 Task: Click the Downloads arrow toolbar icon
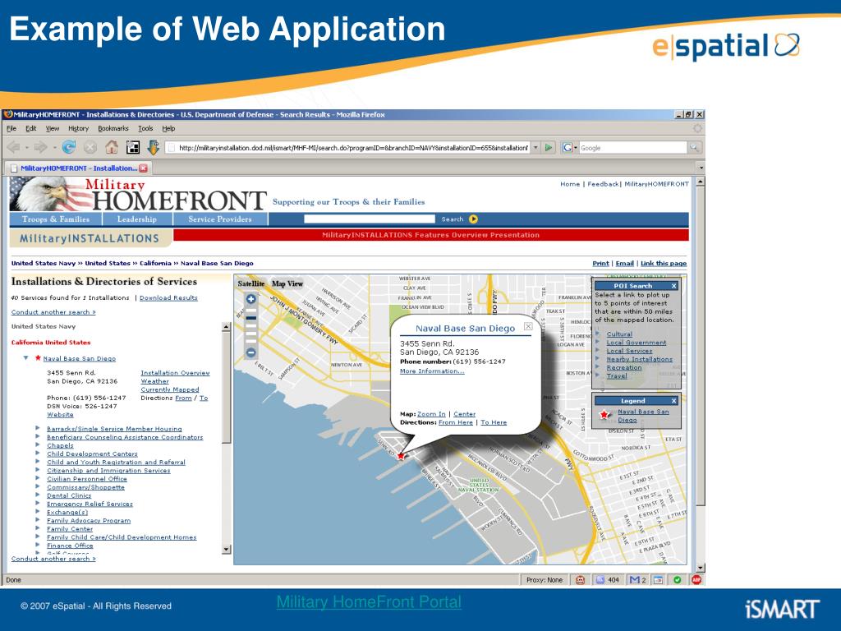coord(154,146)
